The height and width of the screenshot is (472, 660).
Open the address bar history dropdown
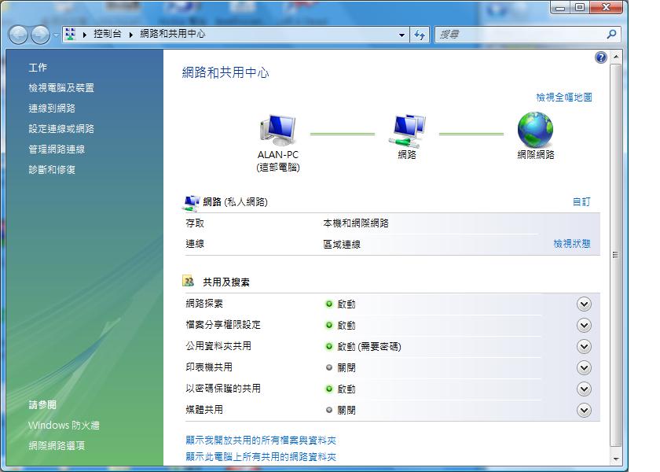click(x=401, y=35)
